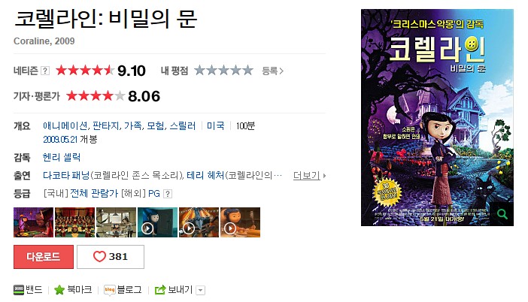
Task: Share via the 블로그 blog icon
Action: [x=110, y=289]
